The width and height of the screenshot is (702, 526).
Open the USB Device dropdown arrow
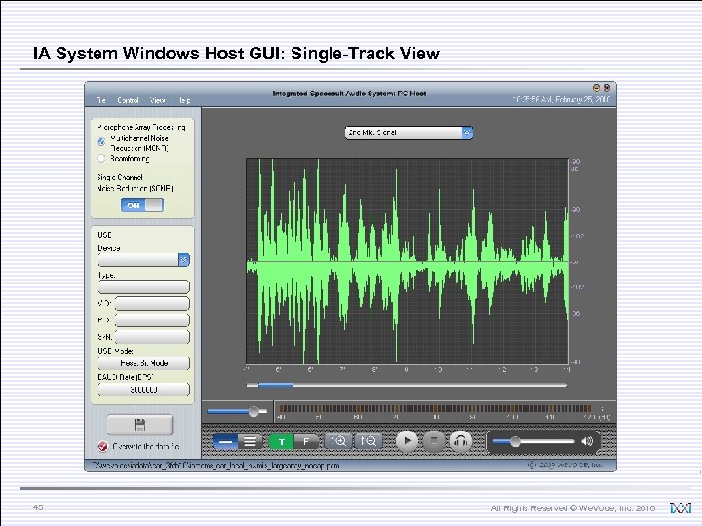[x=184, y=259]
